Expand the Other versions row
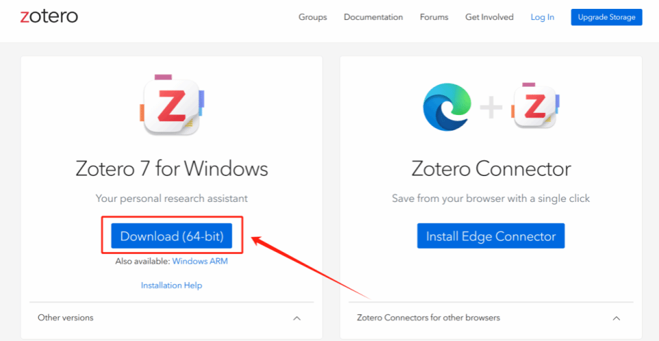The height and width of the screenshot is (341, 659). [x=171, y=318]
